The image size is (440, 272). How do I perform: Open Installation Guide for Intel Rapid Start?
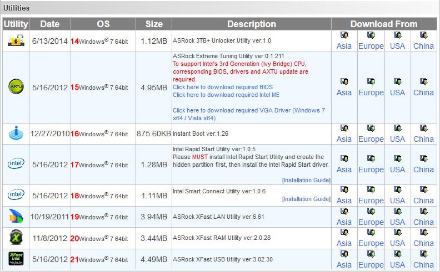coord(307,180)
